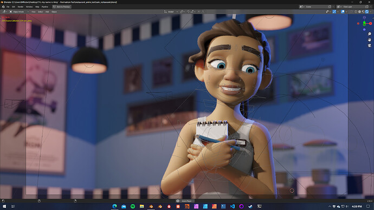Click the pan hand viewport icon
Image resolution: width=374 pixels, height=210 pixels.
pyautogui.click(x=370, y=40)
